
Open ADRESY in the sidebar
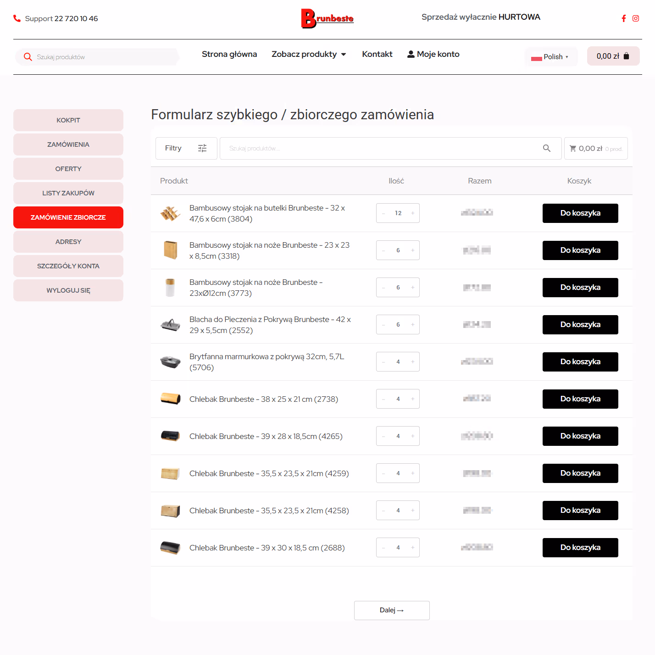pos(68,242)
